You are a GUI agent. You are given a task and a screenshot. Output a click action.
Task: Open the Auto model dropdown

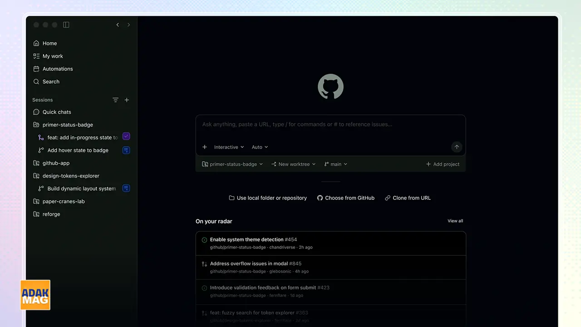(260, 147)
